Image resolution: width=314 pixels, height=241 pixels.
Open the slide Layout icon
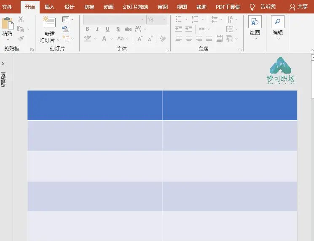click(x=66, y=19)
